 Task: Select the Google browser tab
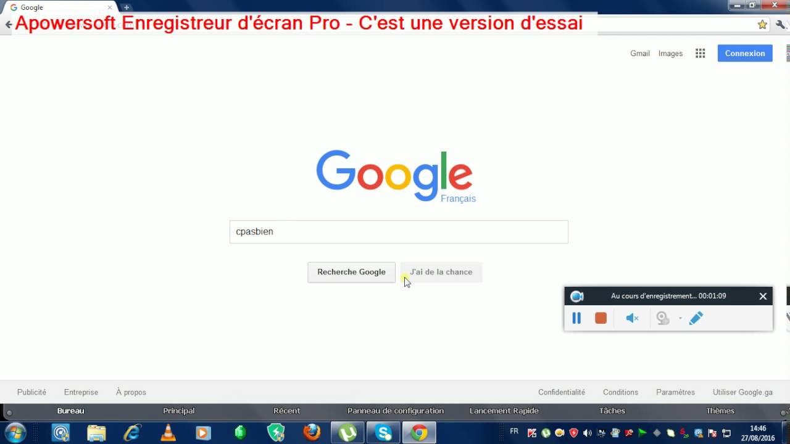click(62, 7)
